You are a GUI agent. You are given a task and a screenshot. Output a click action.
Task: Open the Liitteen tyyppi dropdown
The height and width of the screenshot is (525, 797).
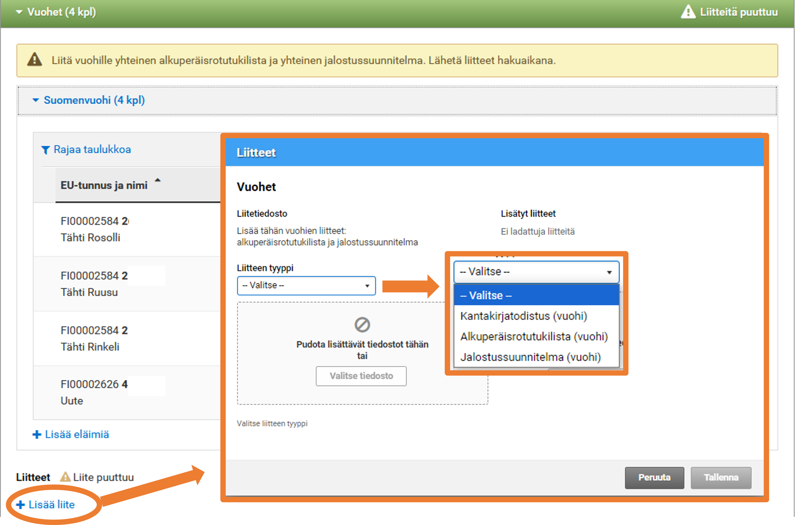306,286
